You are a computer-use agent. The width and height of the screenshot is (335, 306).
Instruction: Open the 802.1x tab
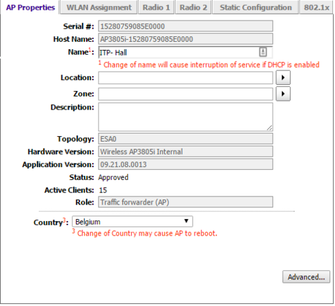click(317, 8)
